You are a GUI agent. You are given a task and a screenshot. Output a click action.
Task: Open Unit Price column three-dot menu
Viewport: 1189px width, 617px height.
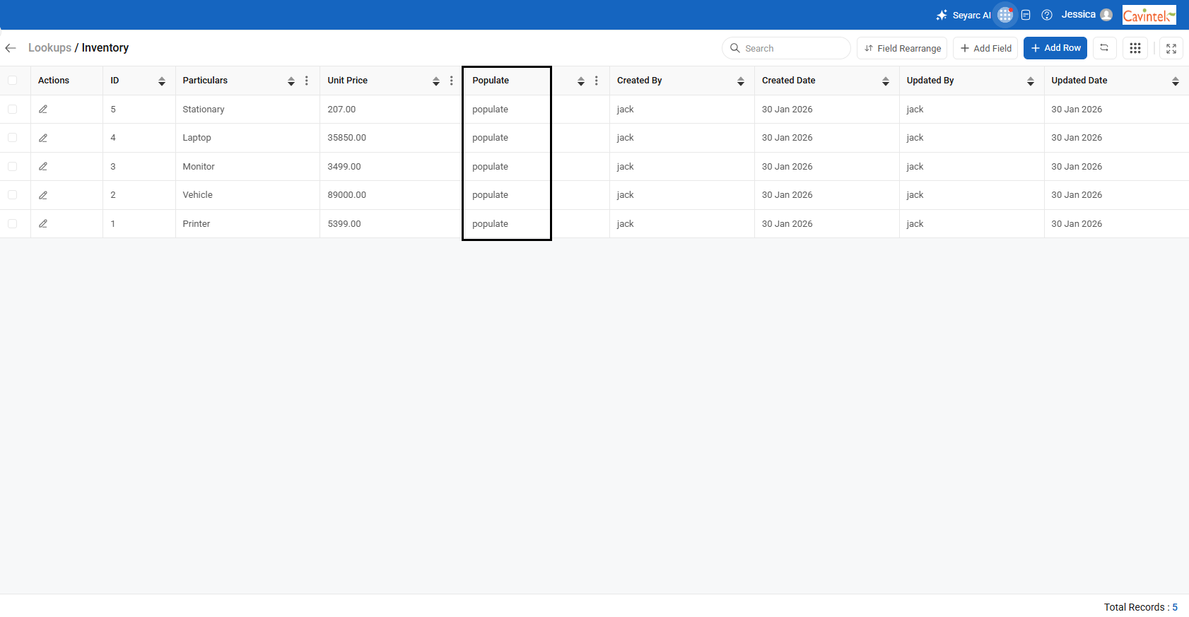click(452, 81)
